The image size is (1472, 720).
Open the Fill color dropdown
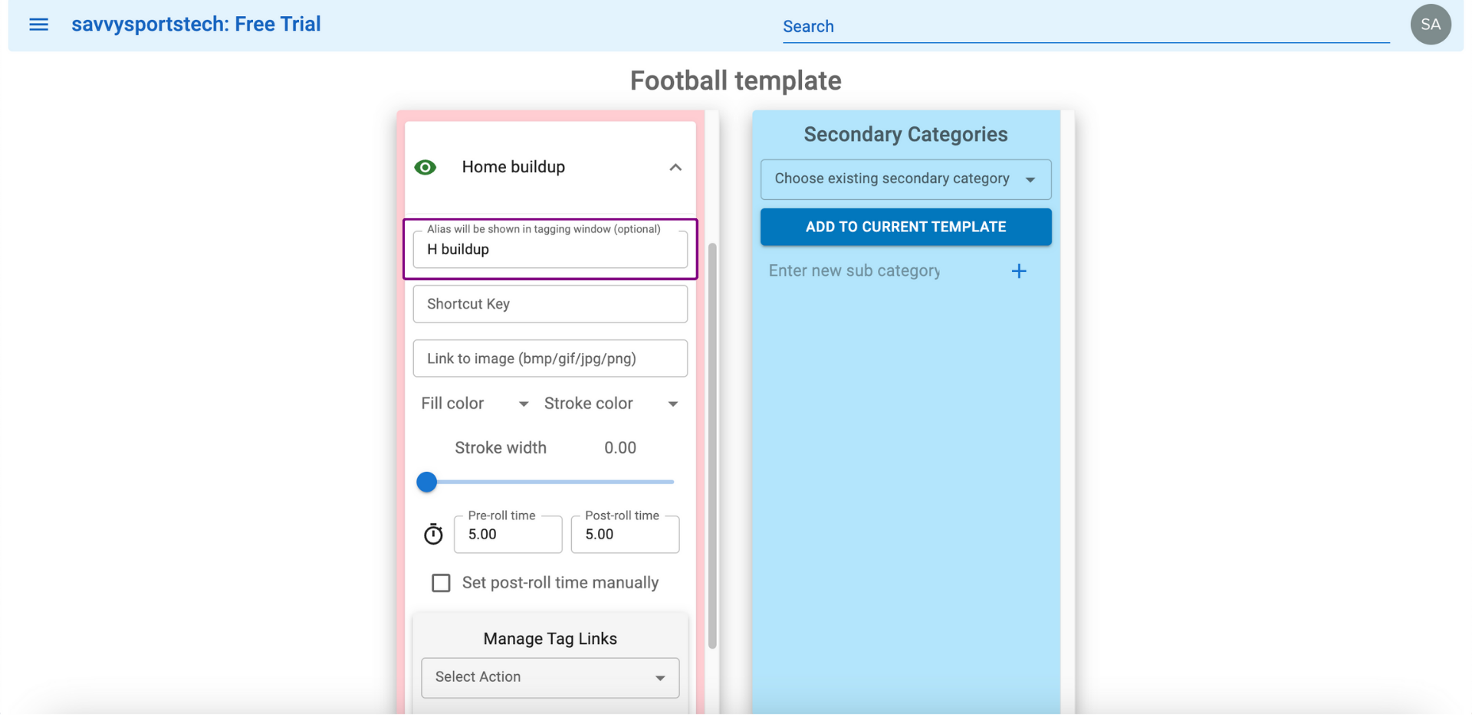[475, 404]
